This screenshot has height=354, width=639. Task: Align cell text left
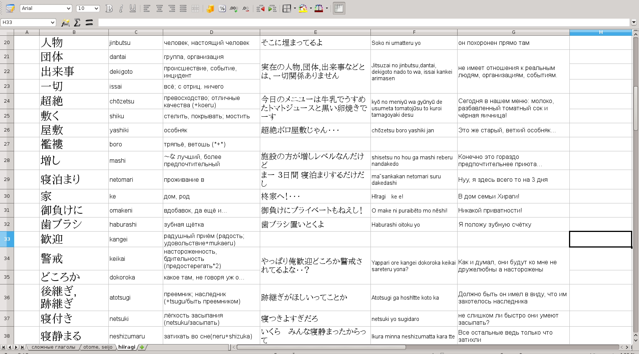click(x=147, y=8)
